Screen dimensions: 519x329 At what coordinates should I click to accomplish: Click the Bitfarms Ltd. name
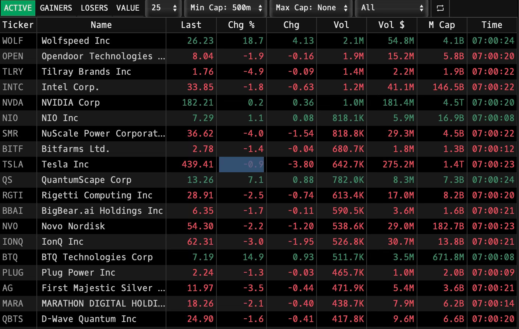[75, 149]
